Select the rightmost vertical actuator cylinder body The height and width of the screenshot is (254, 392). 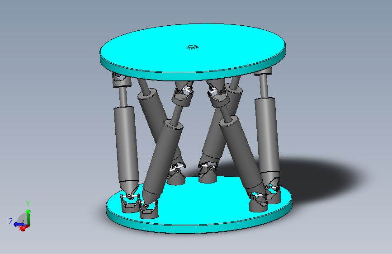point(267,135)
